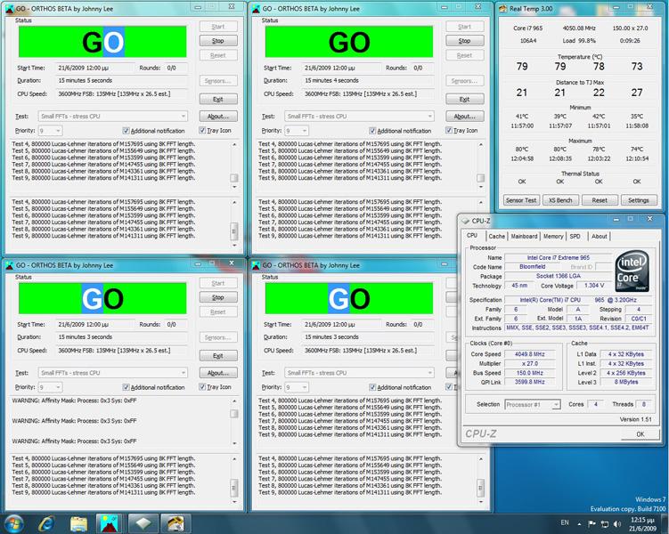Stop the test in upper-left ORTHOS
Screen dimensions: 669x534
point(218,41)
